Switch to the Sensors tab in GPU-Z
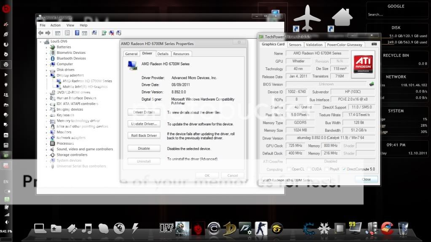The width and height of the screenshot is (431, 242). click(x=295, y=45)
